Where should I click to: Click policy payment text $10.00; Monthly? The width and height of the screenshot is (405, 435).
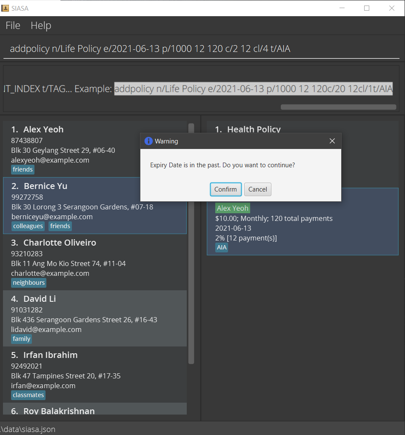click(x=274, y=219)
